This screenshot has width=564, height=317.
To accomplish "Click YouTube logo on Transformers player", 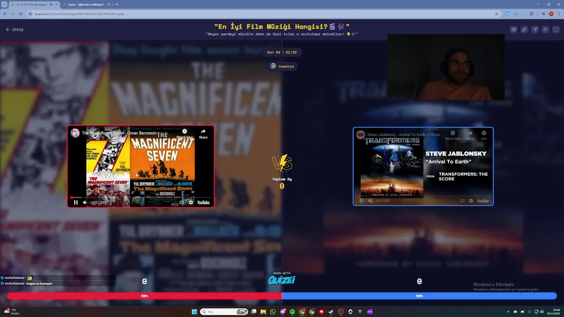I will click(483, 201).
